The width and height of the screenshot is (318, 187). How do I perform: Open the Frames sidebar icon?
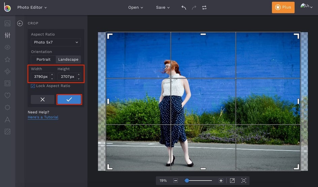point(7,83)
